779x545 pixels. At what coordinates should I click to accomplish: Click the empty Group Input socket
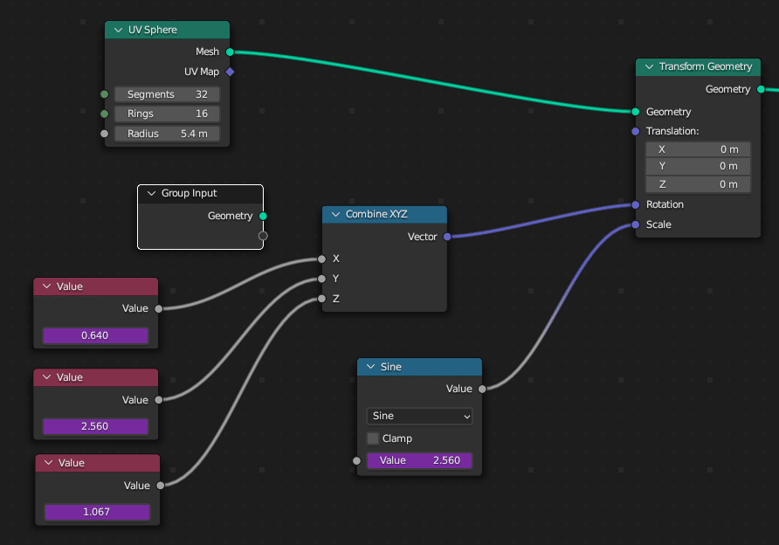(264, 236)
